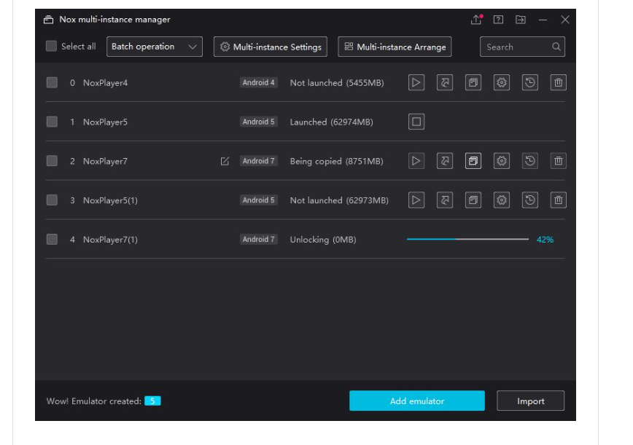Click the NoxPlayer5 instance name
The width and height of the screenshot is (633, 445).
(x=105, y=122)
